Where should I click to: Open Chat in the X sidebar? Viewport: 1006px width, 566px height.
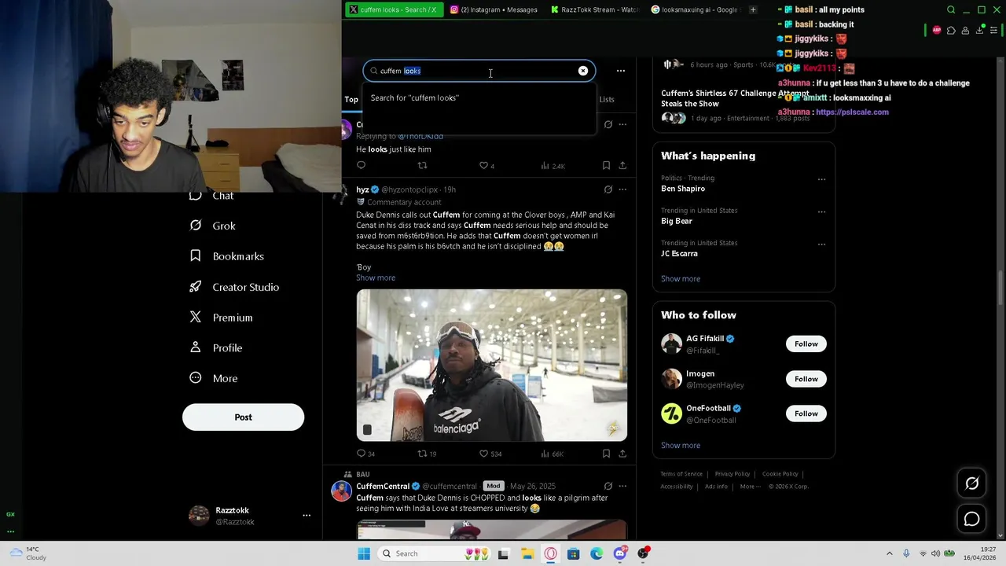click(212, 196)
